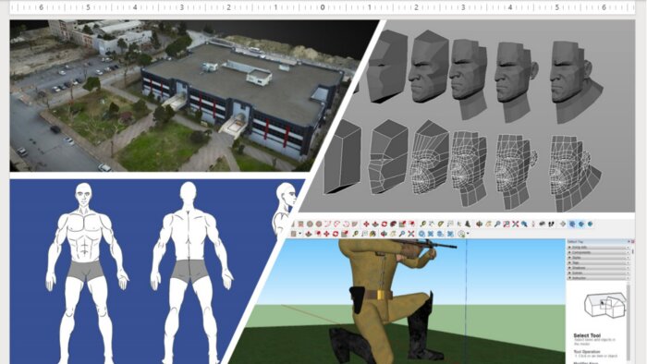The image size is (647, 364).
Task: Toggle Display Section Planes icon
Action: pos(572,224)
